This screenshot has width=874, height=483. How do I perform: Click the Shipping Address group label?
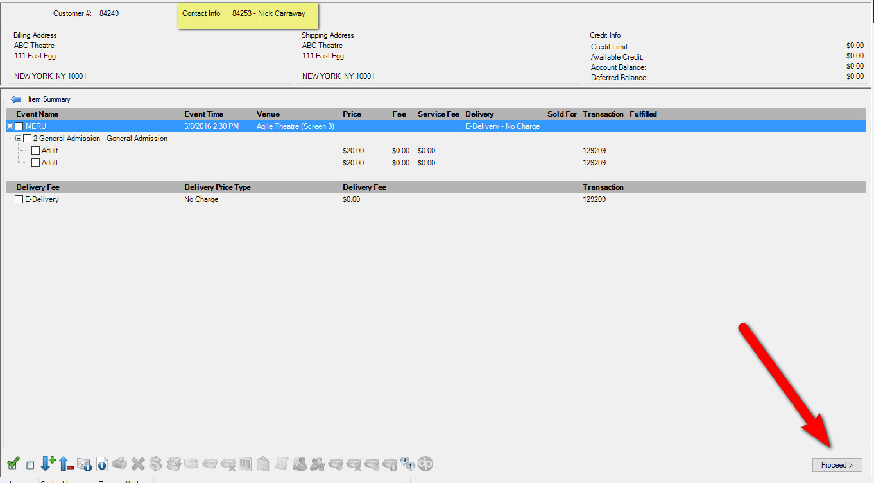click(328, 35)
